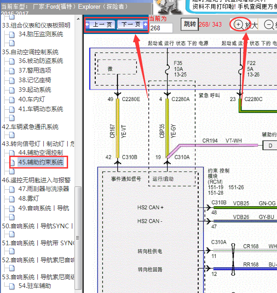Click the 跳转 jump button
This screenshot has height=293, width=277.
pyautogui.click(x=190, y=24)
